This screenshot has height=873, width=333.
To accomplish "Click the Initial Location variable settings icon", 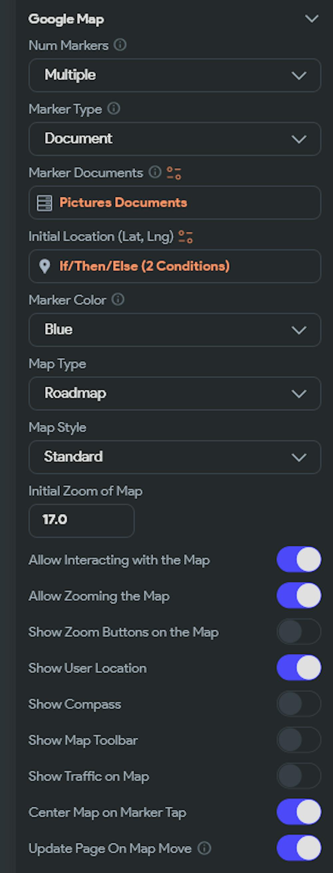I will 185,236.
